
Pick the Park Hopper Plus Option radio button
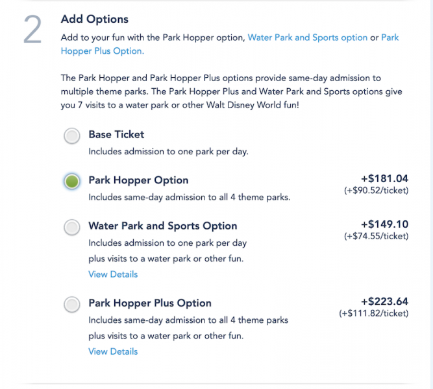(x=71, y=304)
